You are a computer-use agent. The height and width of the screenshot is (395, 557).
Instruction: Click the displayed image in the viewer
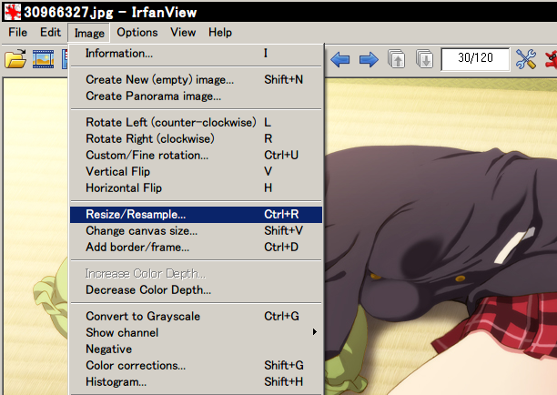point(441,237)
